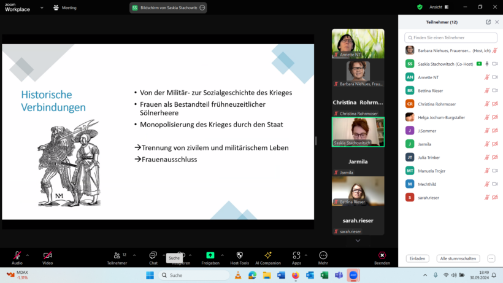Open Host-Tools shield icon
The image size is (503, 283).
239,255
